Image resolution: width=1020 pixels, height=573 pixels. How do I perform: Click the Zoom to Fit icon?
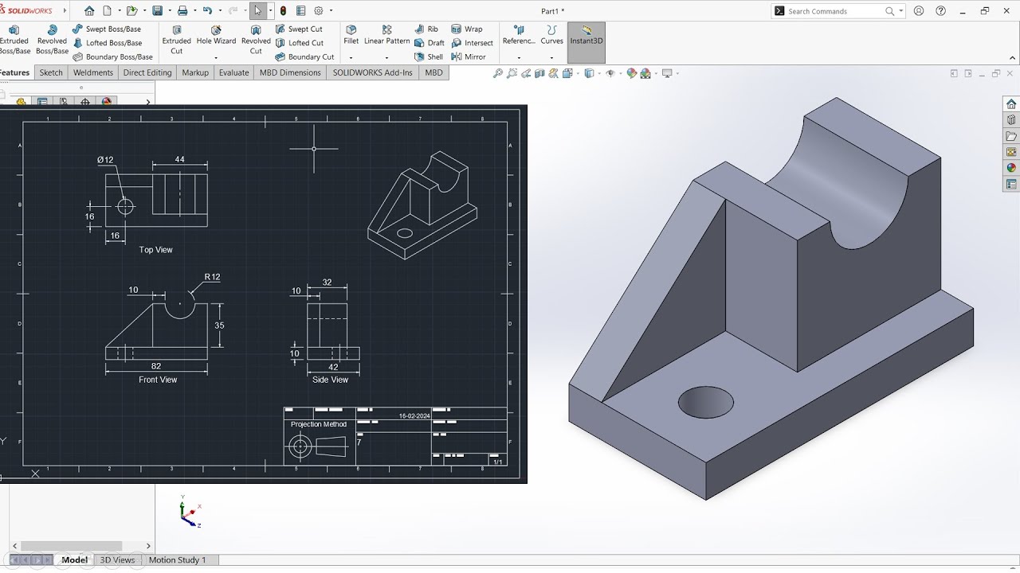(x=498, y=73)
